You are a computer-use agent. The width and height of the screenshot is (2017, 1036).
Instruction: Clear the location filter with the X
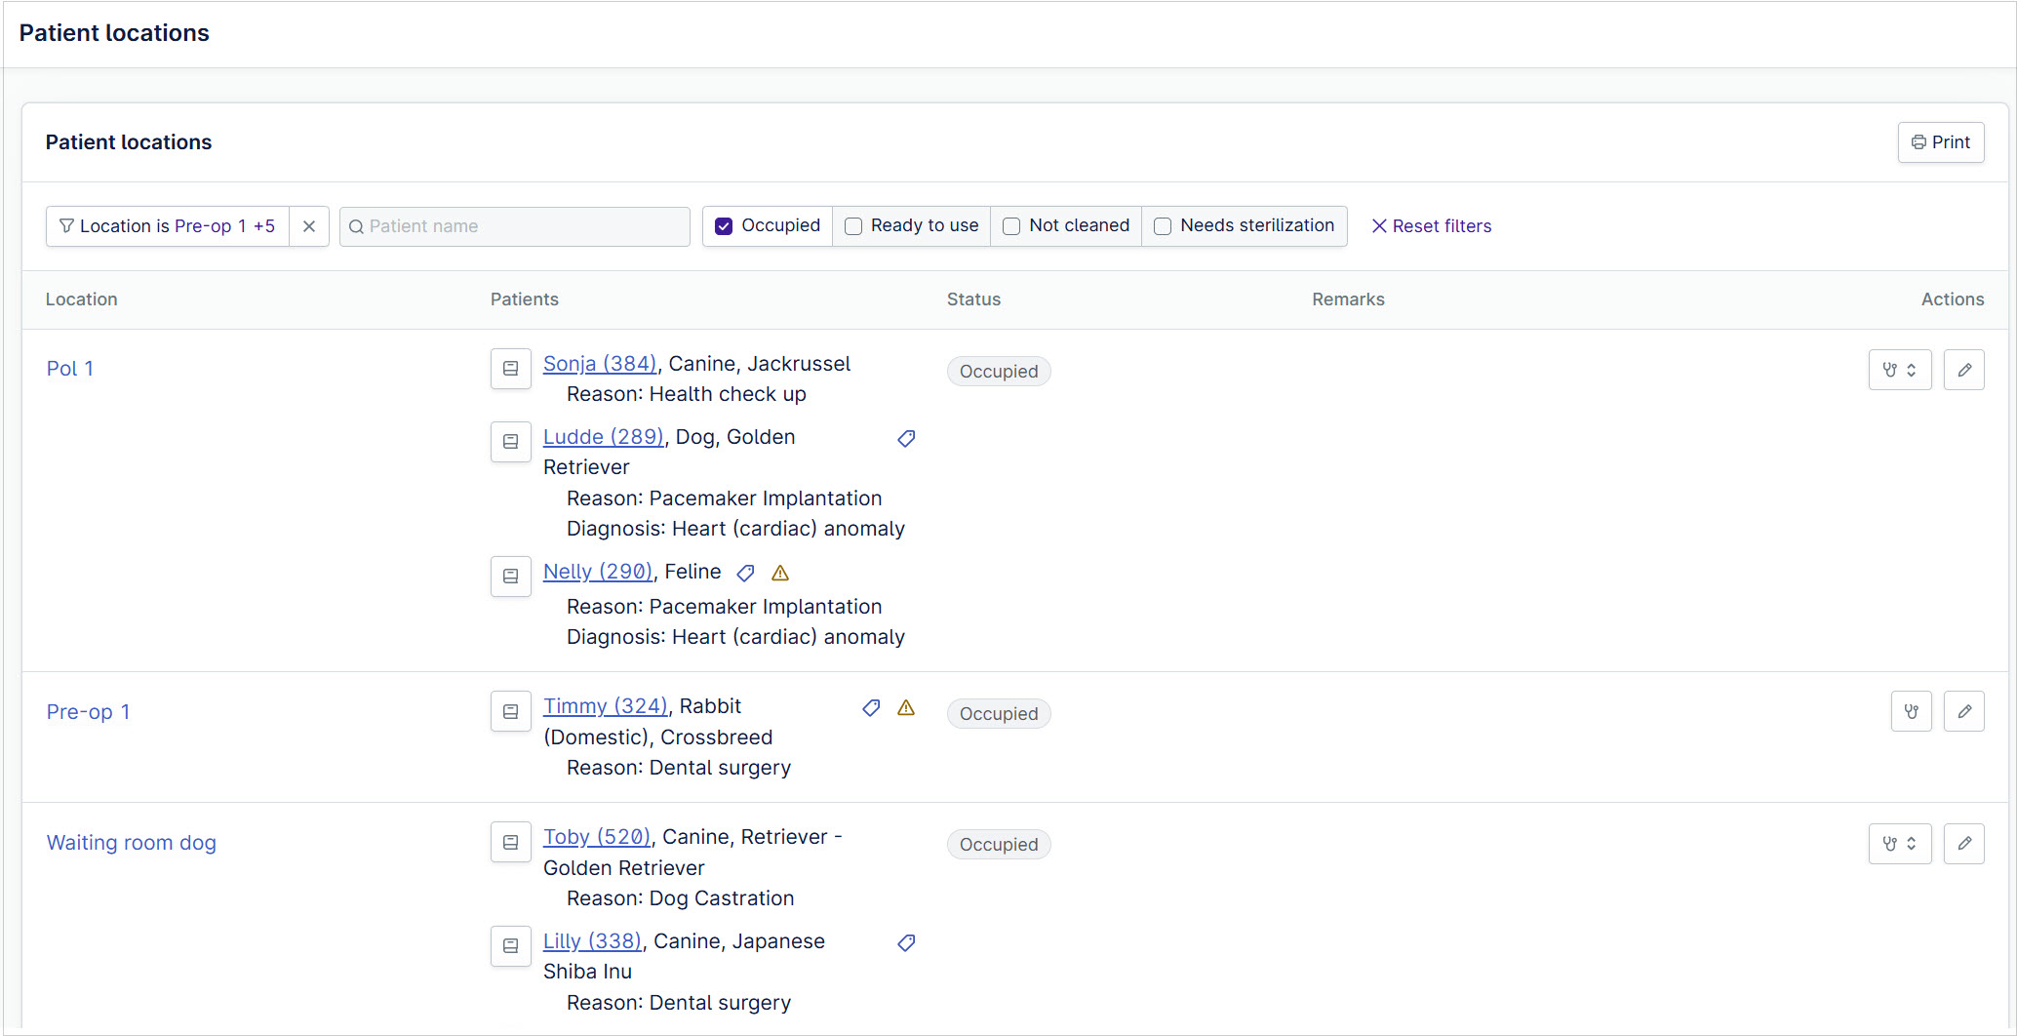309,226
